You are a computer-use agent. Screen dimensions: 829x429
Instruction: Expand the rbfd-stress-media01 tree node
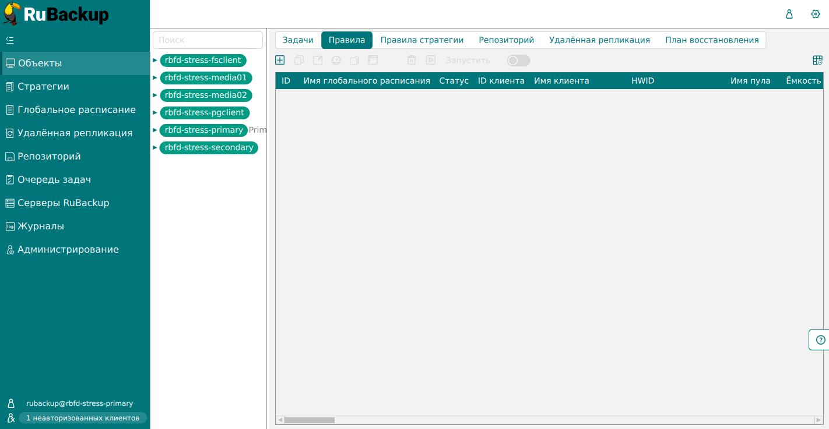[x=155, y=77]
